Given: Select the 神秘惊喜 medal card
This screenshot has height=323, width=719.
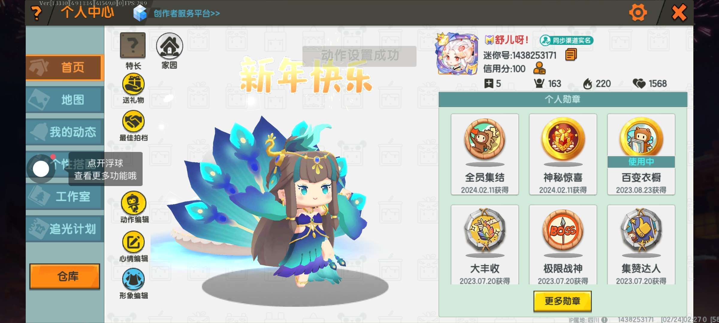Looking at the screenshot, I should (x=563, y=154).
